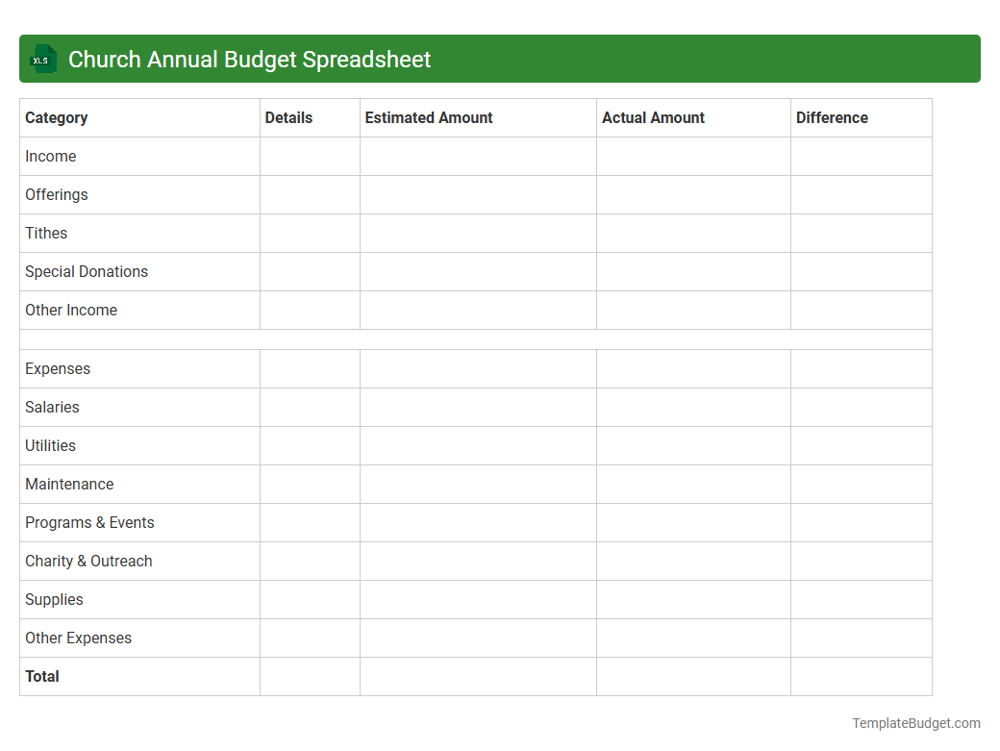The image size is (1000, 751).
Task: Click the green title banner
Action: pyautogui.click(x=500, y=59)
